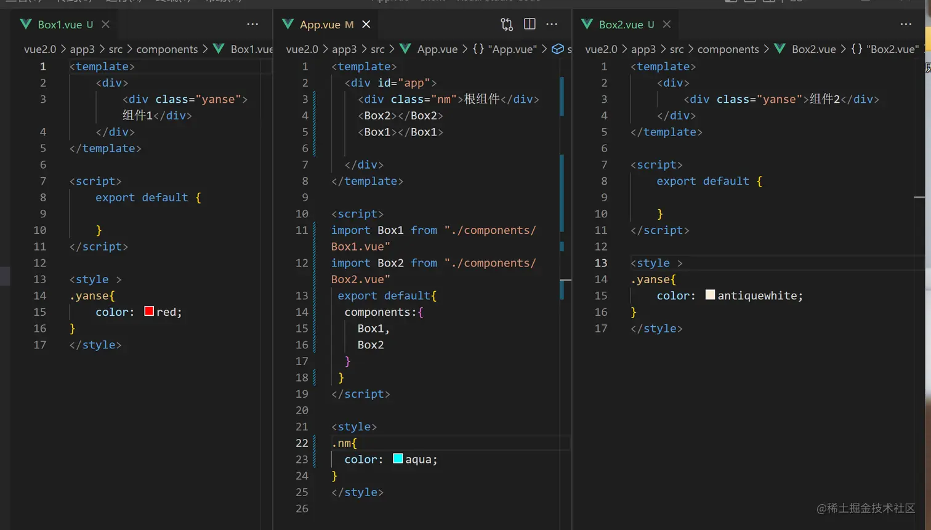This screenshot has width=931, height=530.
Task: Click '<Box1></Box1>' tag in App.vue
Action: point(401,132)
